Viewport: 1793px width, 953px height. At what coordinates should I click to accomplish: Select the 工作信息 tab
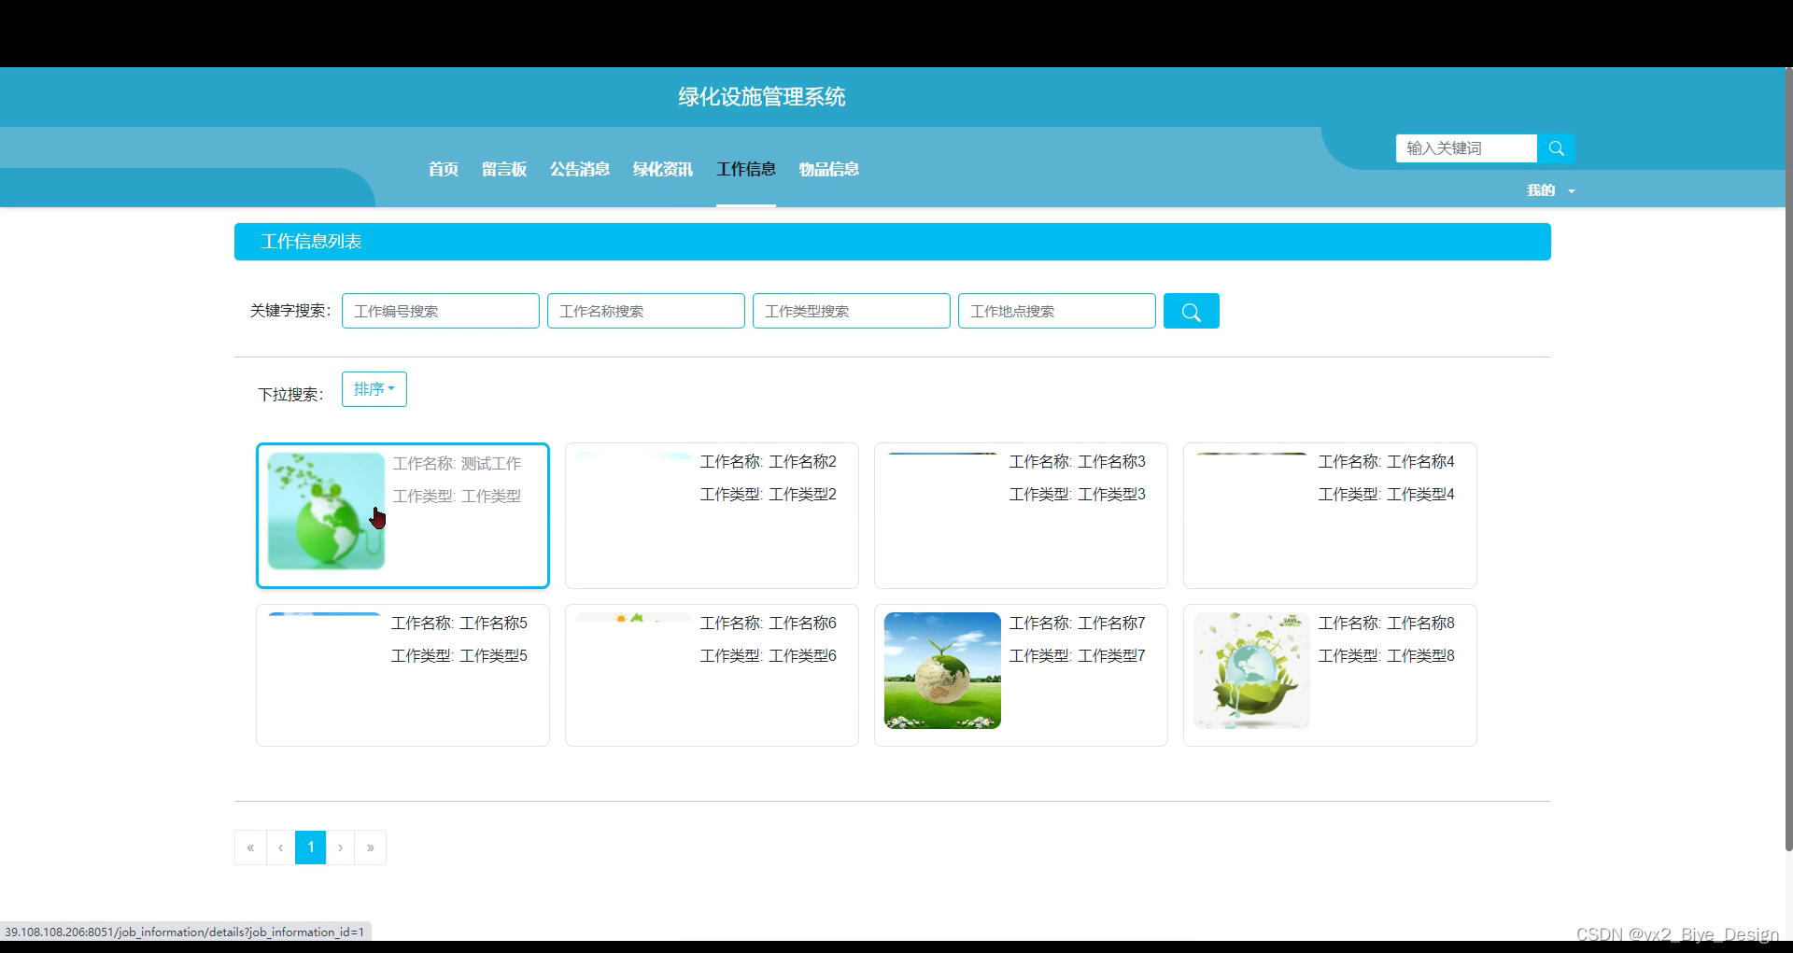(745, 170)
